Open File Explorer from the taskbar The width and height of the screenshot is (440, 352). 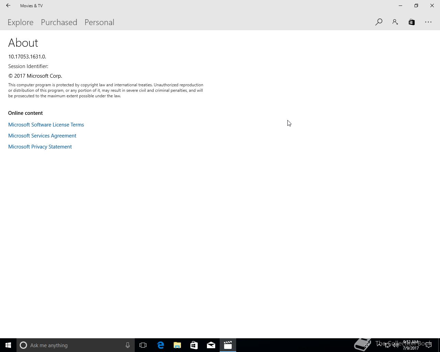pyautogui.click(x=177, y=345)
